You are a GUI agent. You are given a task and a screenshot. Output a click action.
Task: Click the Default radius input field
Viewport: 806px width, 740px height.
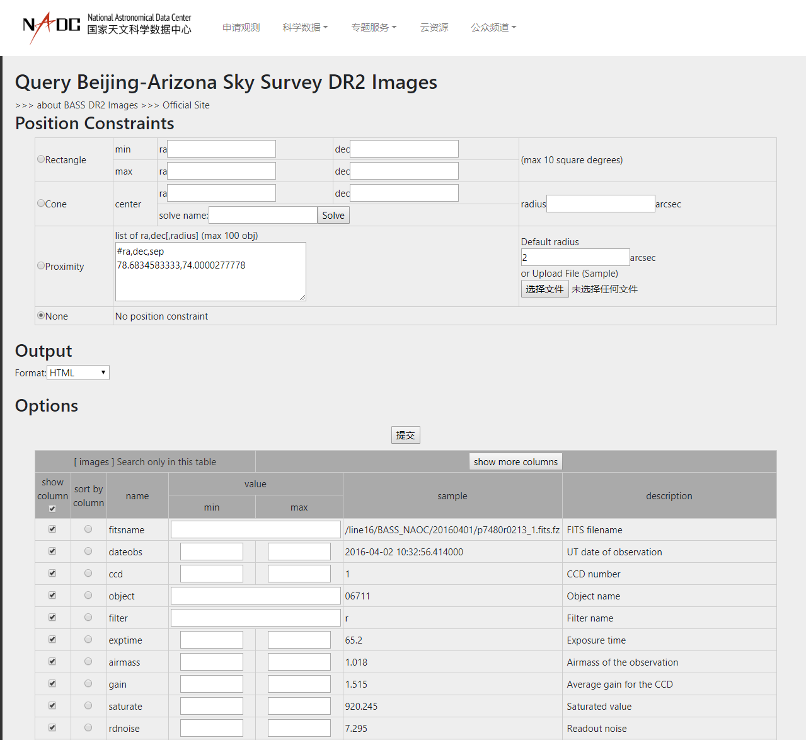tap(575, 257)
